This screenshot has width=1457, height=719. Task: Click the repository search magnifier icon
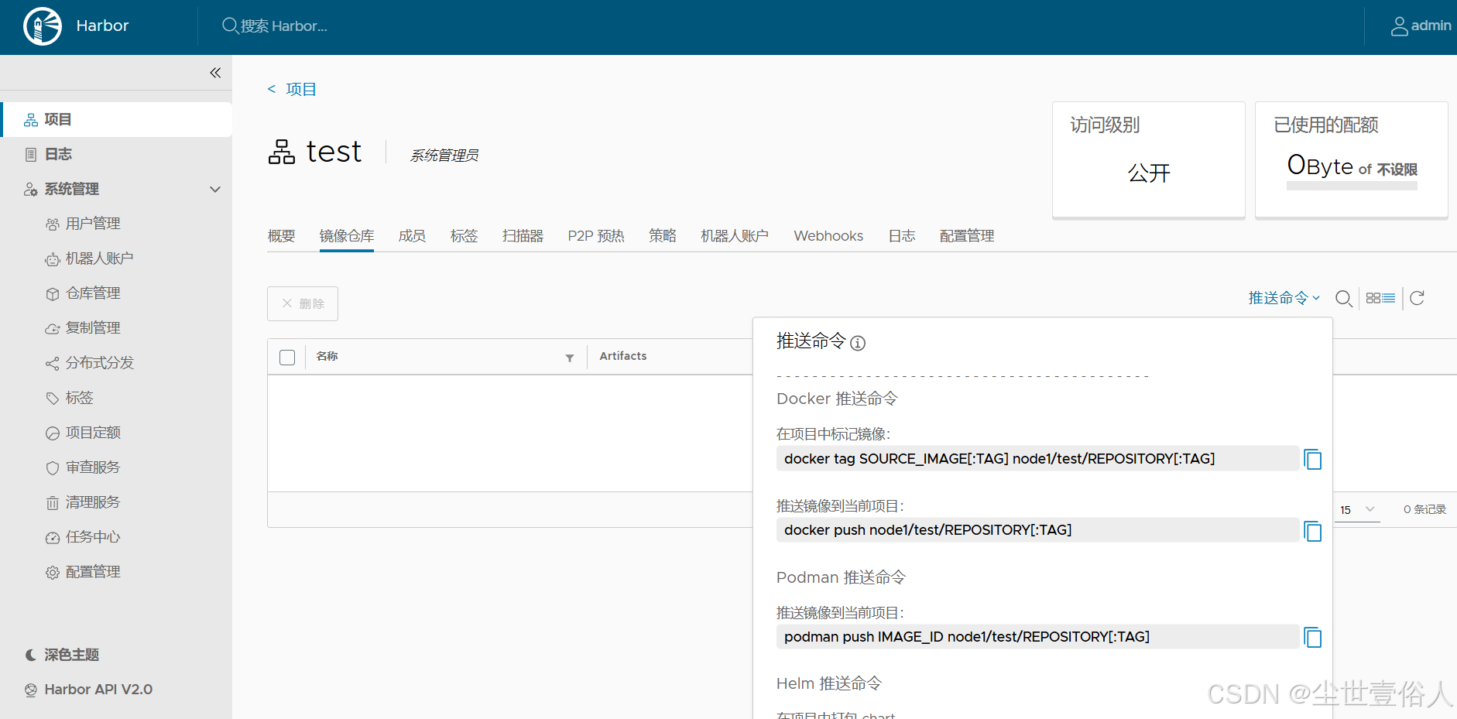[1344, 299]
